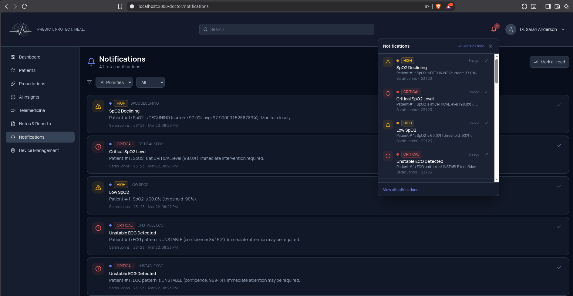The width and height of the screenshot is (573, 296).
Task: Open the Prescriptions page icon
Action: point(13,83)
